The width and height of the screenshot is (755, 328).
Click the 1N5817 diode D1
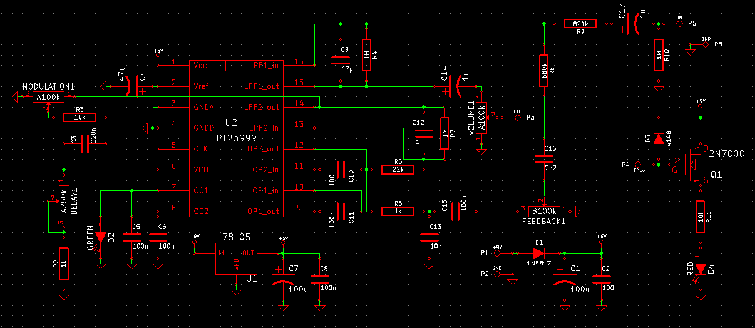tap(538, 253)
